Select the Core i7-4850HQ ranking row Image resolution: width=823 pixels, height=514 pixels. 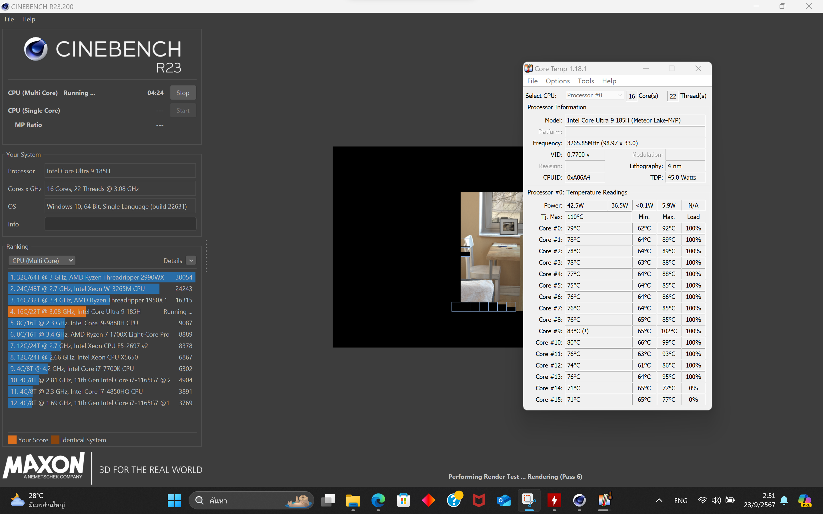(101, 391)
